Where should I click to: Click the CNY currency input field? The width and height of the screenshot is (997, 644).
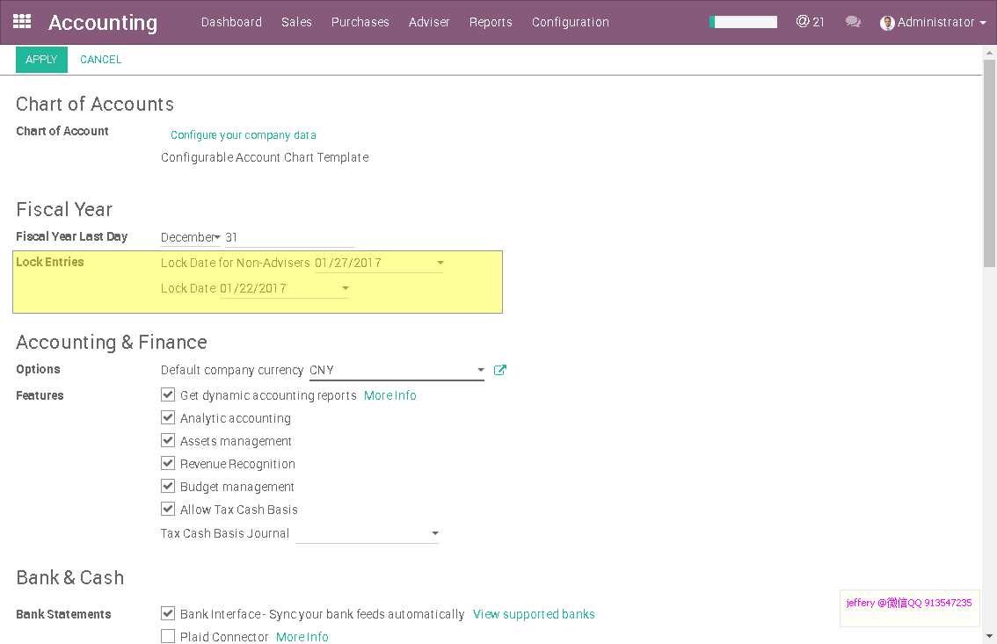(397, 370)
